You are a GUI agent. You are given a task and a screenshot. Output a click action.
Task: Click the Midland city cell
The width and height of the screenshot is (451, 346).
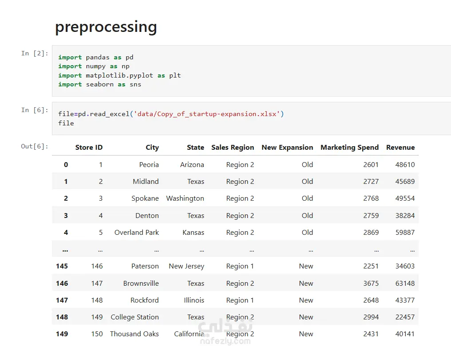pos(146,182)
